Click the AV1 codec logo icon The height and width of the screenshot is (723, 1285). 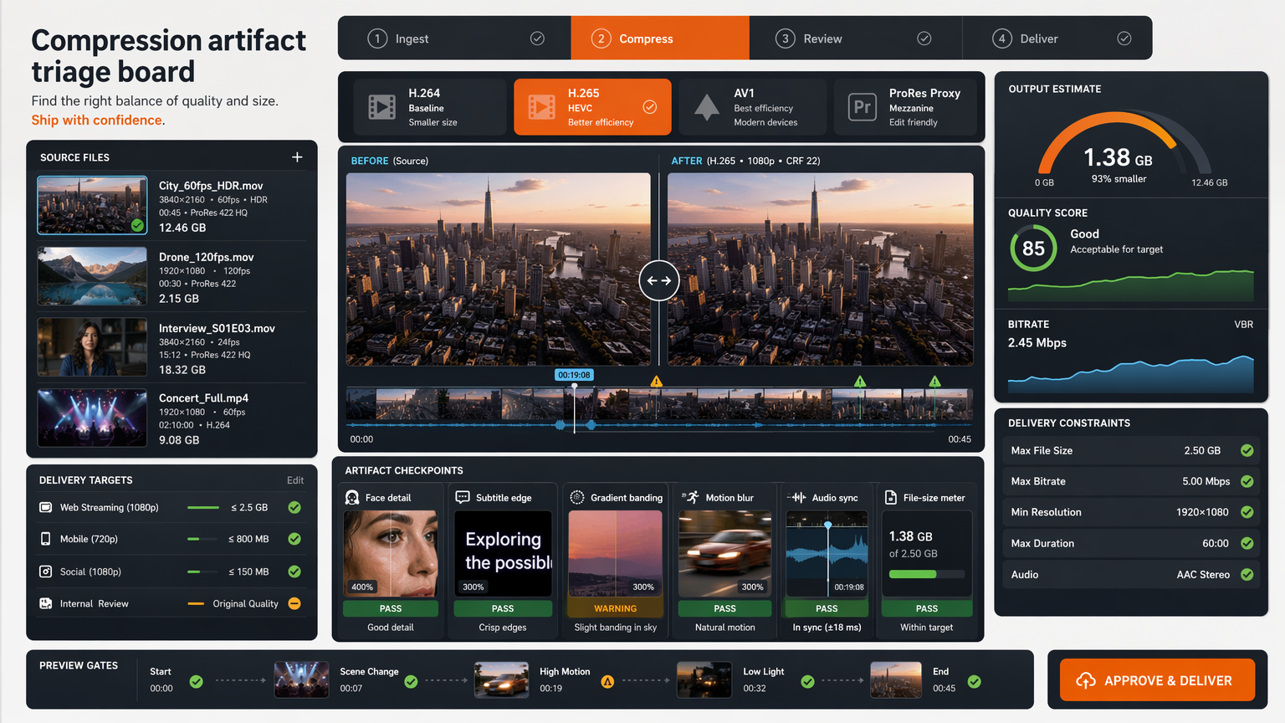click(x=707, y=107)
